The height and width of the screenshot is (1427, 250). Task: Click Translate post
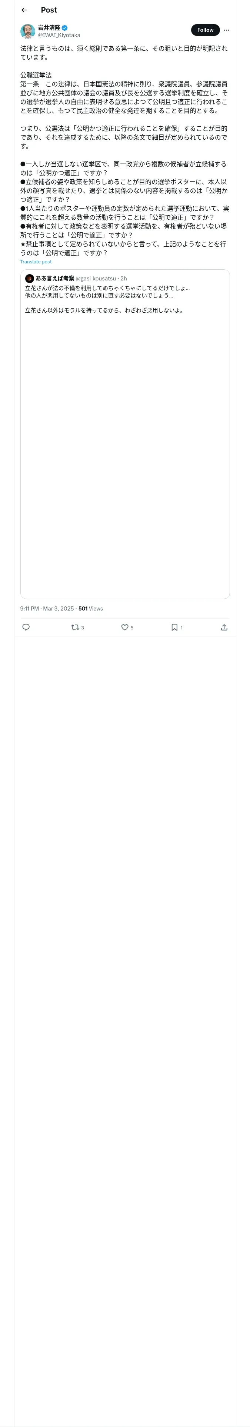[36, 262]
